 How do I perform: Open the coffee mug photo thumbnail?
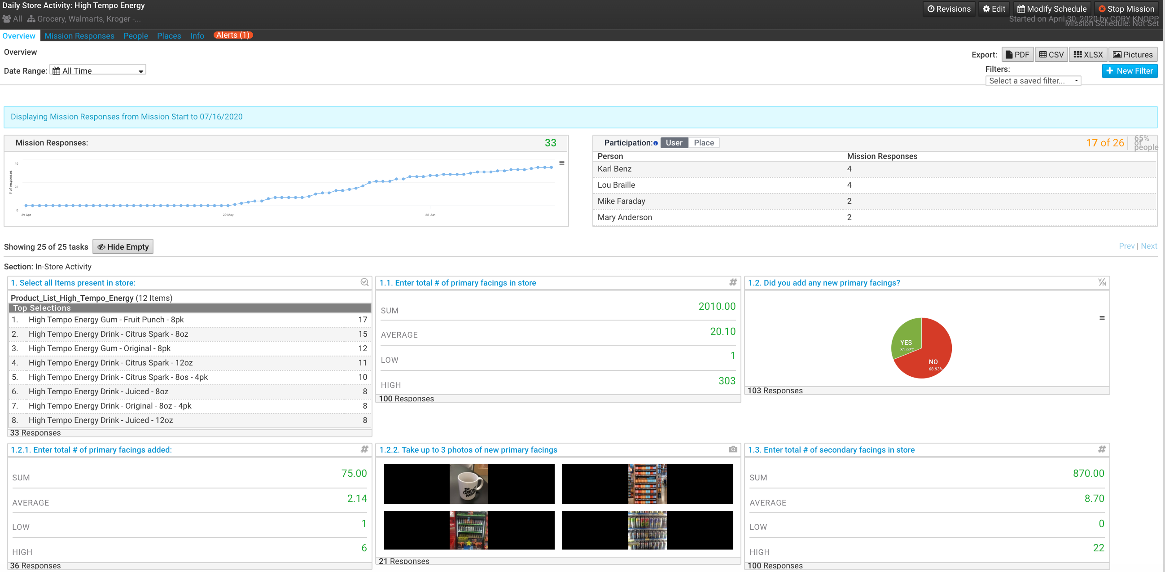pyautogui.click(x=469, y=484)
